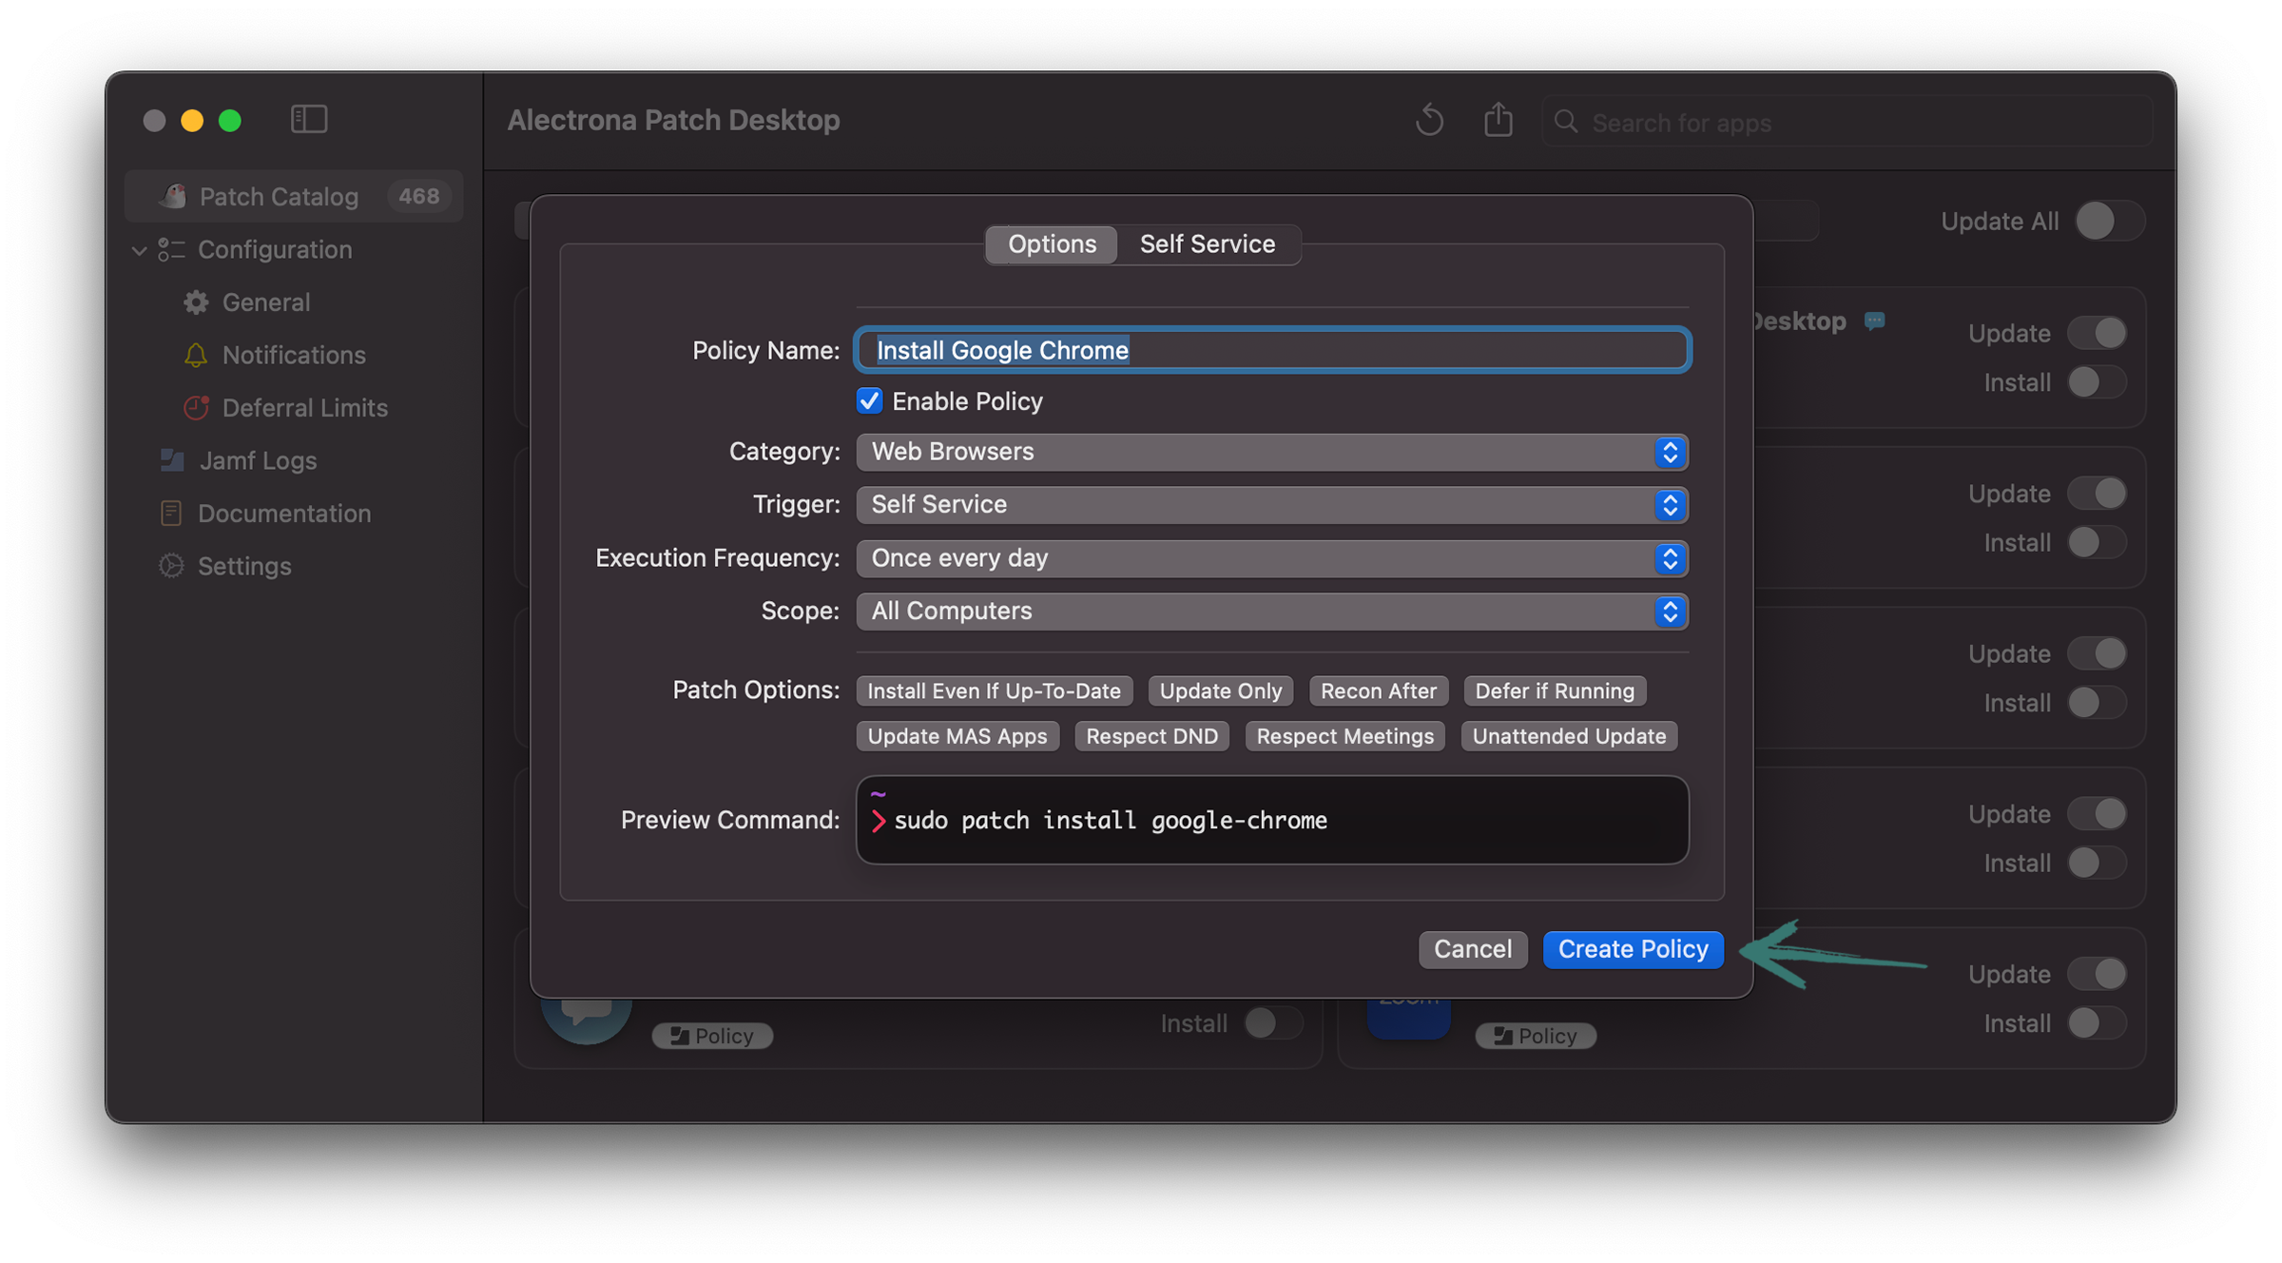Click the Create Policy button
Image resolution: width=2282 pixels, height=1263 pixels.
tap(1633, 949)
